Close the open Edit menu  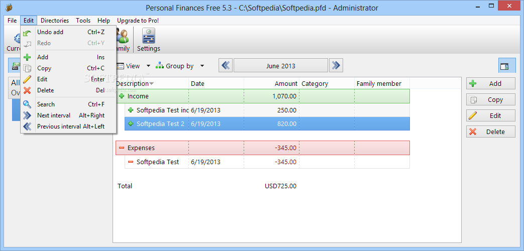29,21
